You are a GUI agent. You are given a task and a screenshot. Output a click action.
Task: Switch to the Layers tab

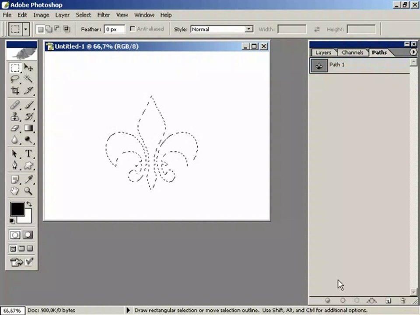(x=323, y=52)
